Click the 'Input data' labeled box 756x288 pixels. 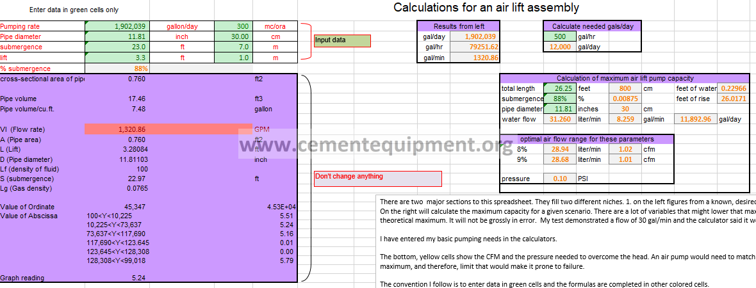coord(342,41)
